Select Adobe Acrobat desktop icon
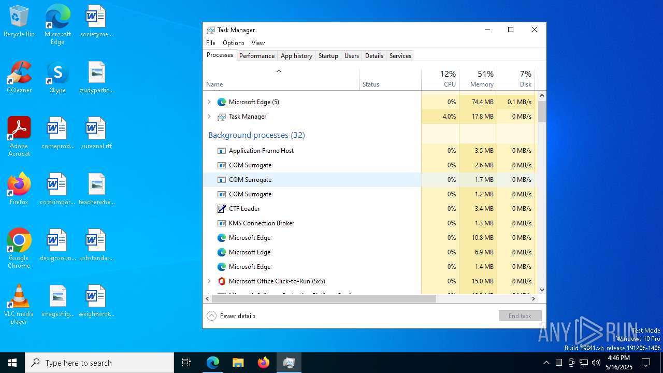663x373 pixels. [x=19, y=137]
